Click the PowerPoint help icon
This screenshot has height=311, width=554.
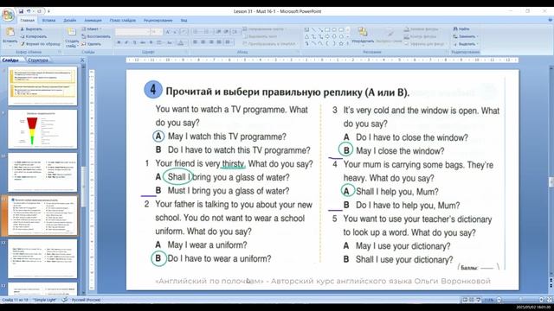551,21
